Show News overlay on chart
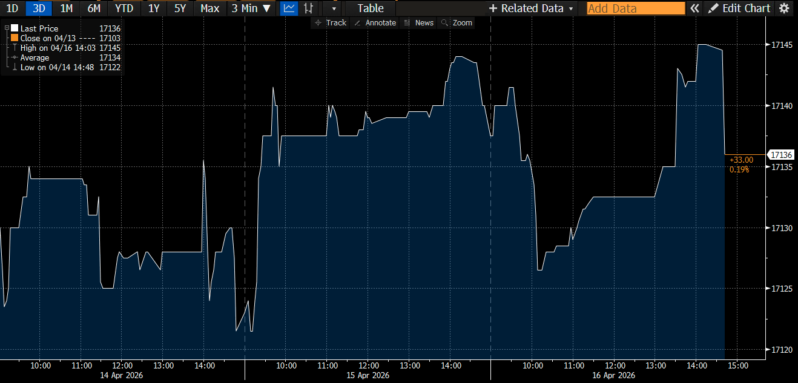798x383 pixels. coord(418,23)
